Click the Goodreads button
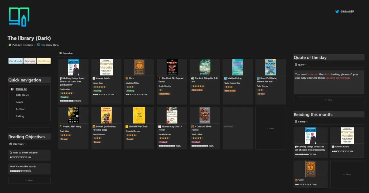The height and width of the screenshot is (193, 369). [x=16, y=61]
